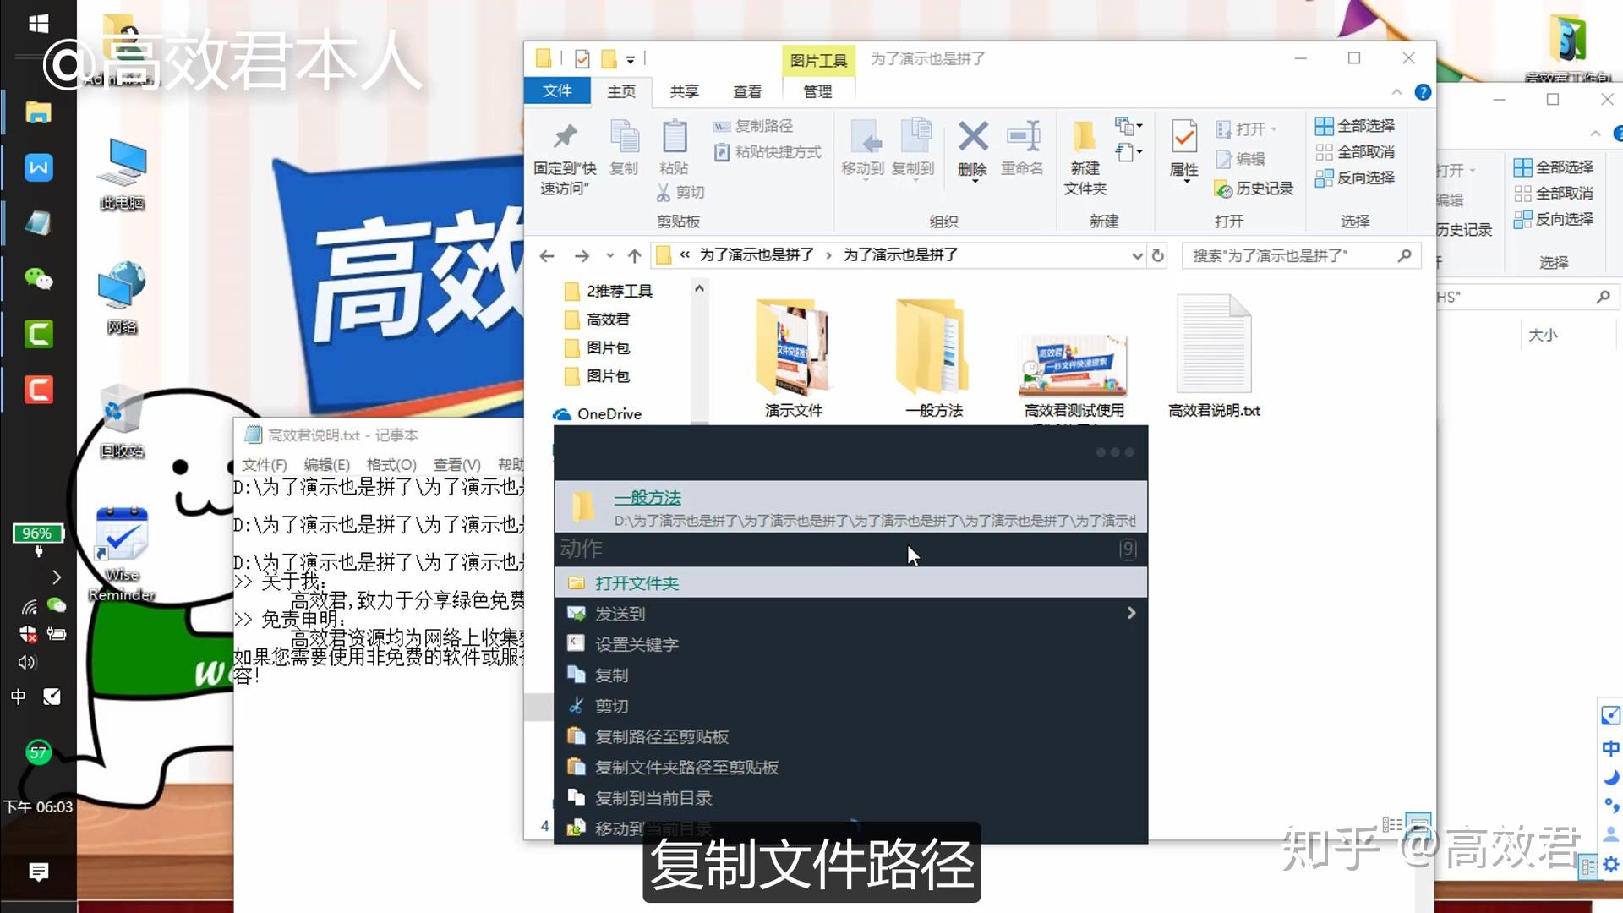1623x913 pixels.
Task: Open the 回收站 recycle bin icon
Action: (x=122, y=421)
